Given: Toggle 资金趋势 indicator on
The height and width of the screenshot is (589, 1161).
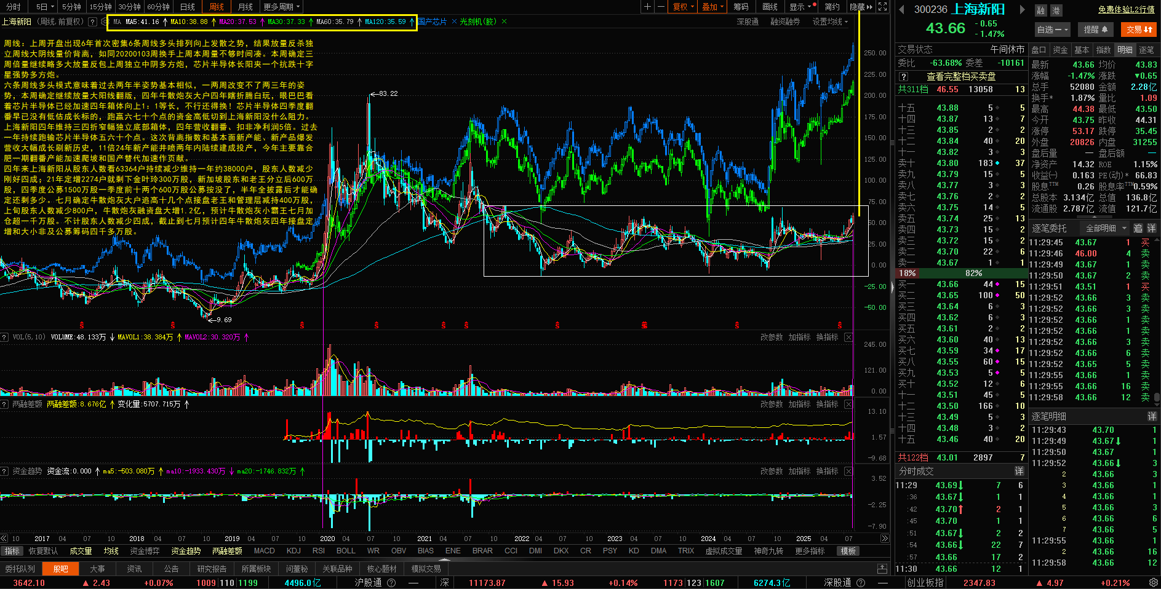Looking at the screenshot, I should tap(186, 551).
